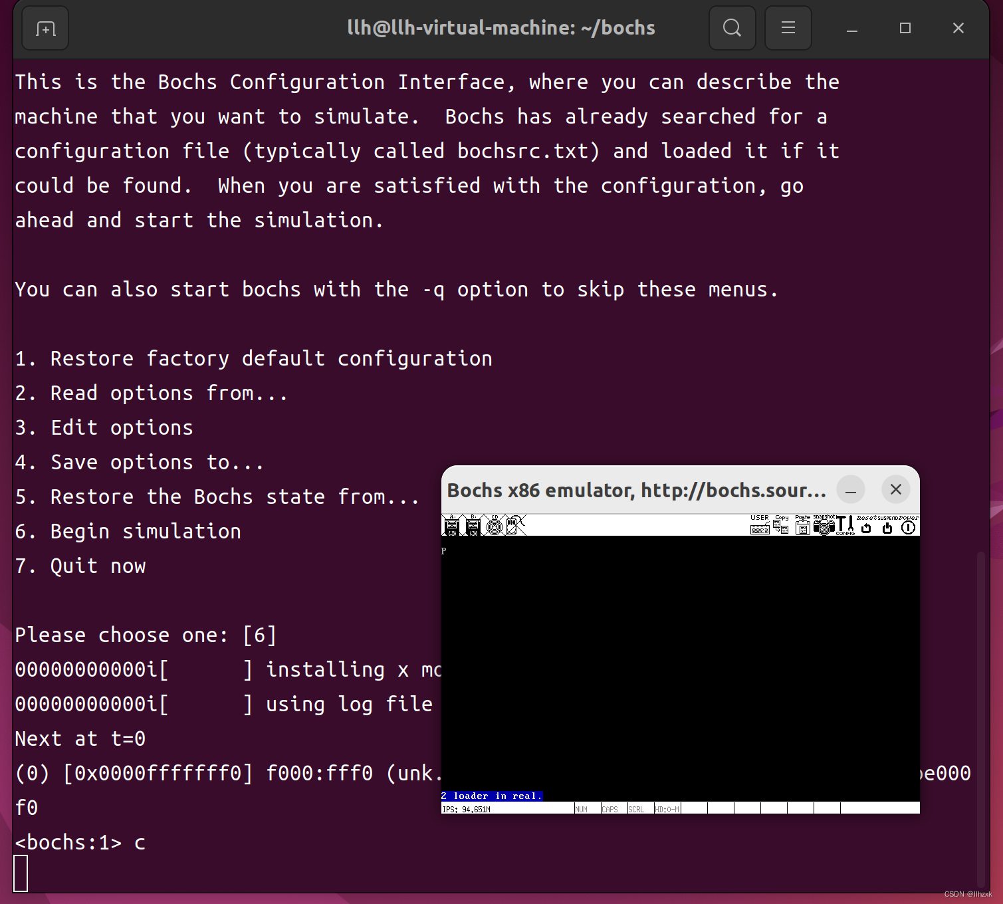Click '3. Edit options' line in terminal
Image resolution: width=1003 pixels, height=904 pixels.
coord(104,427)
